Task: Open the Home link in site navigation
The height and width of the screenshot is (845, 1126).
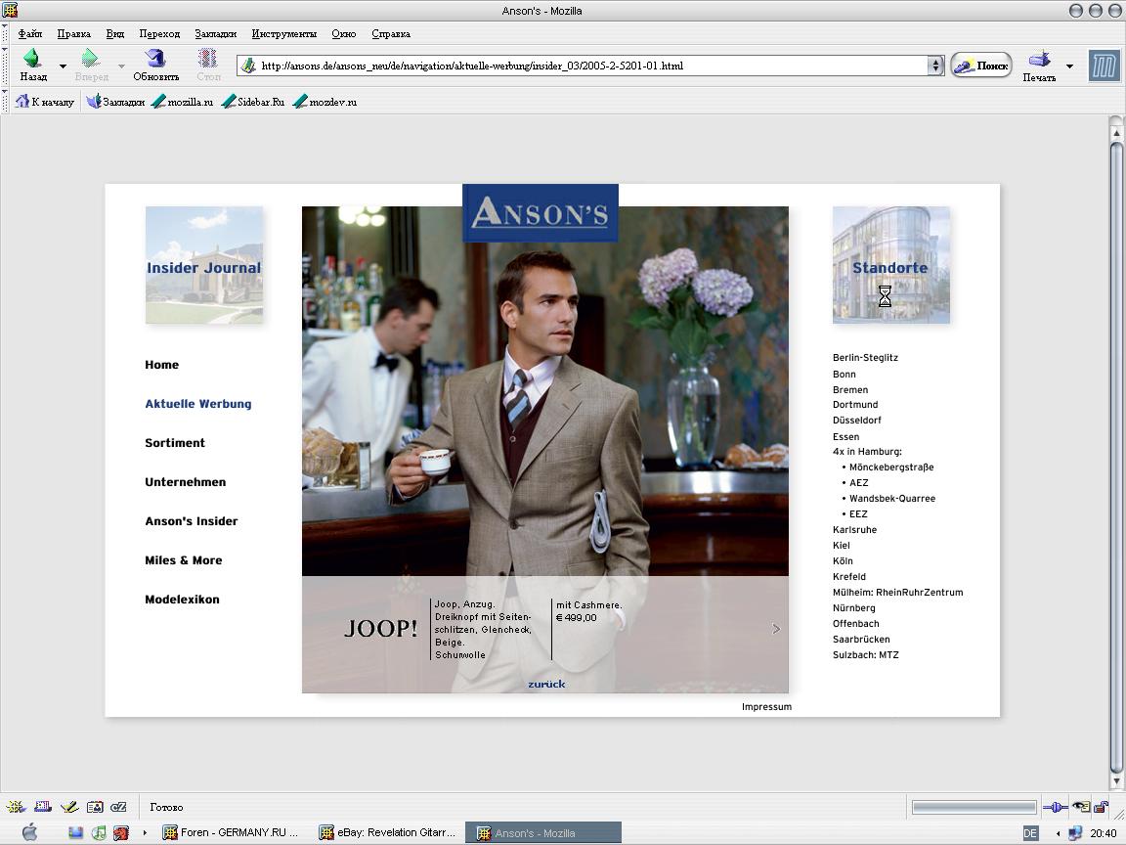Action: 161,364
